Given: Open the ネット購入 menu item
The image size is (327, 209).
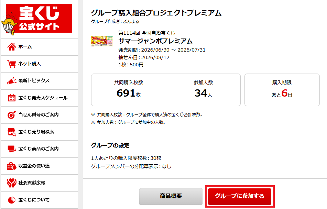Looking at the screenshot, I should coord(39,64).
